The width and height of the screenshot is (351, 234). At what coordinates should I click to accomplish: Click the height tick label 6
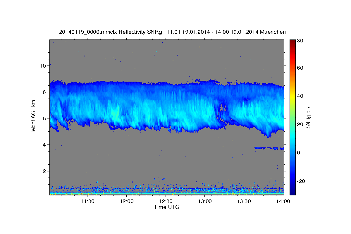click(44, 118)
